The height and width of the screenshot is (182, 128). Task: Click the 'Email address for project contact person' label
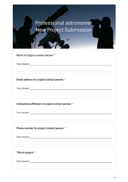point(40,80)
